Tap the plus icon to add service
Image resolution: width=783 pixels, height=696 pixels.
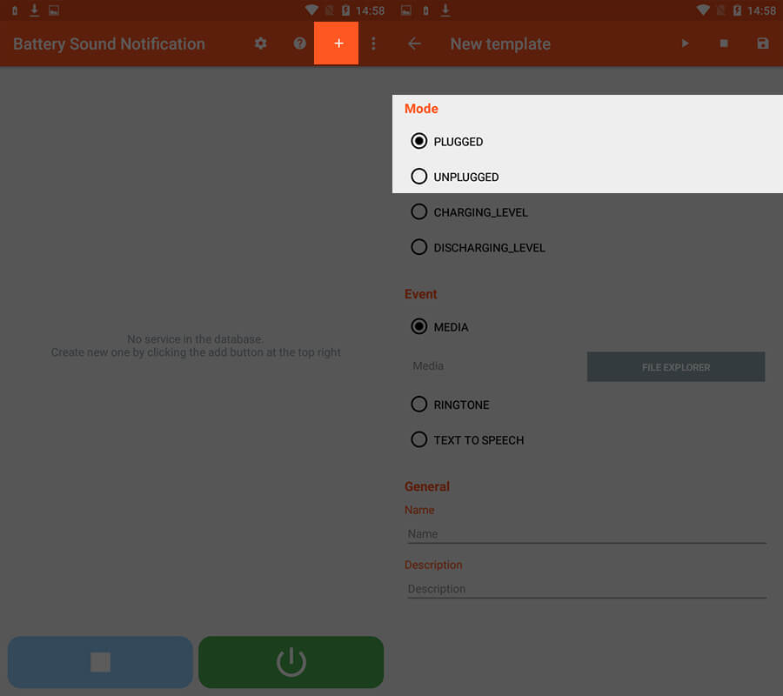click(338, 43)
